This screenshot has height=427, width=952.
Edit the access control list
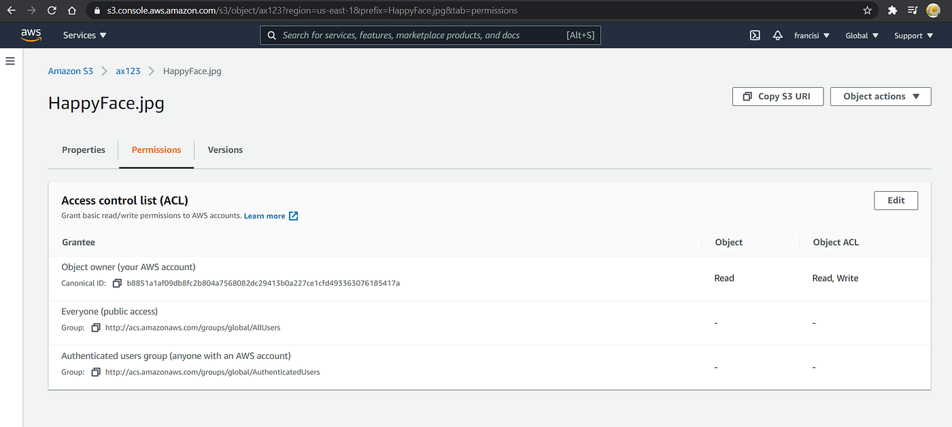(896, 200)
